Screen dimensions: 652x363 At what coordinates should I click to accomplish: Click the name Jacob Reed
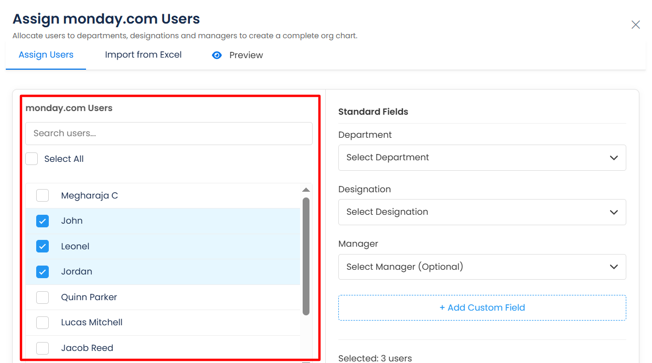click(x=87, y=348)
